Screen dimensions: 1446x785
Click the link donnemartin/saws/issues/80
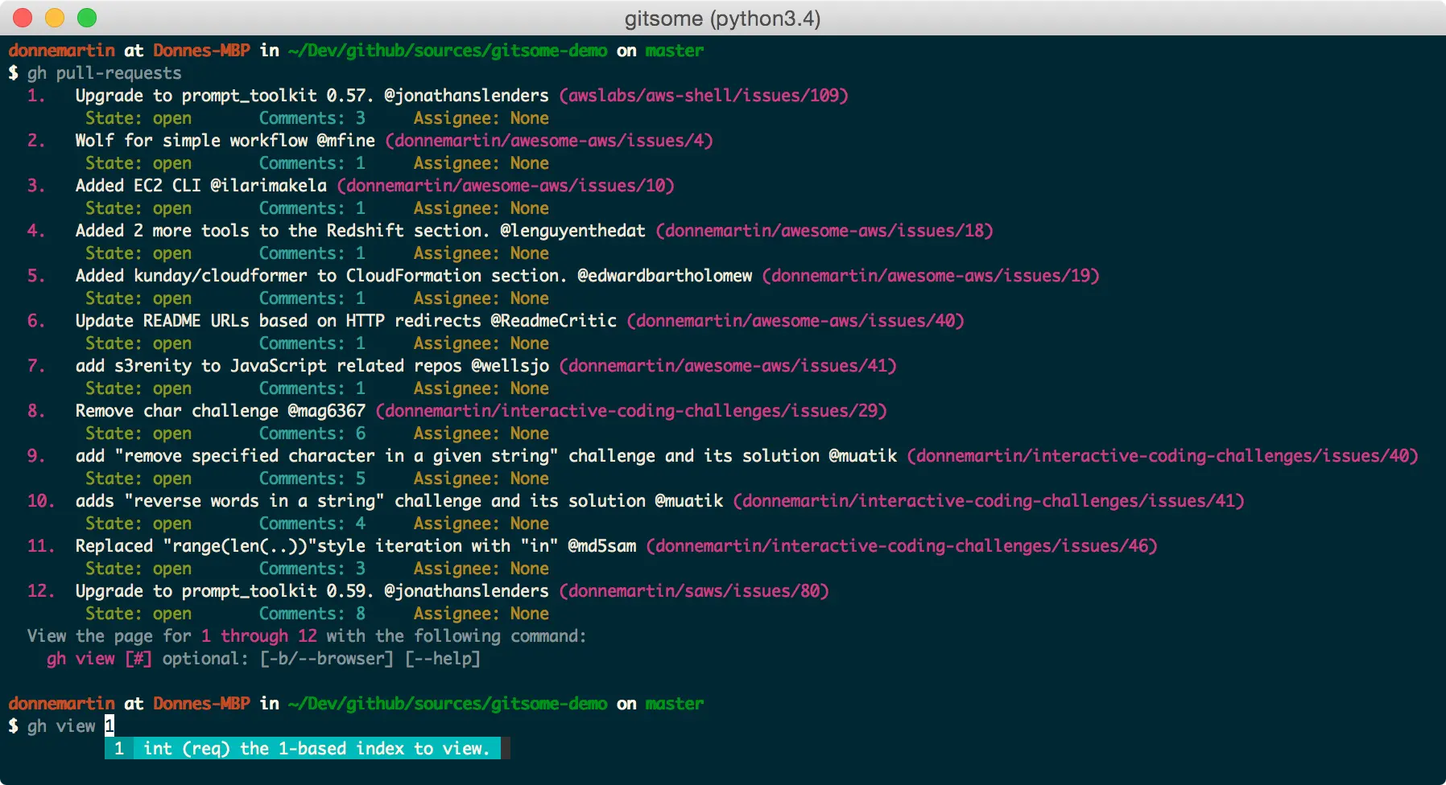point(694,591)
